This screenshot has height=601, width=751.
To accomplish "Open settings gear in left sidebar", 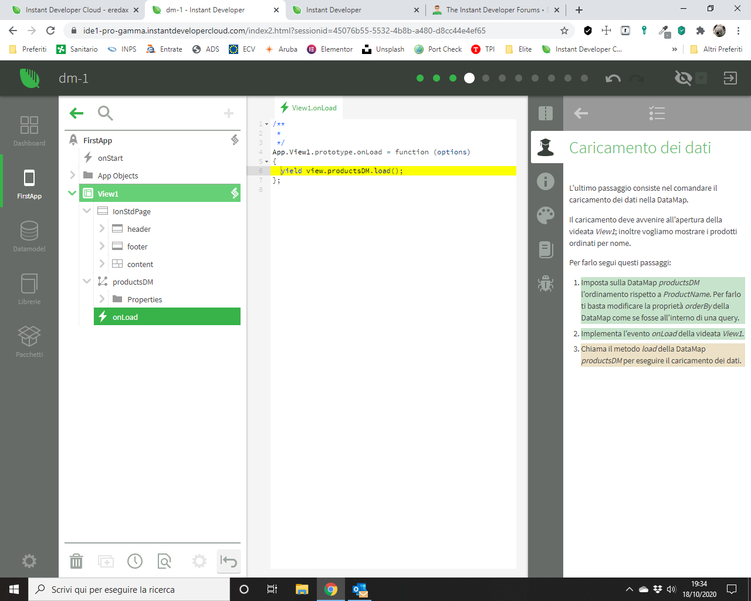I will click(29, 561).
